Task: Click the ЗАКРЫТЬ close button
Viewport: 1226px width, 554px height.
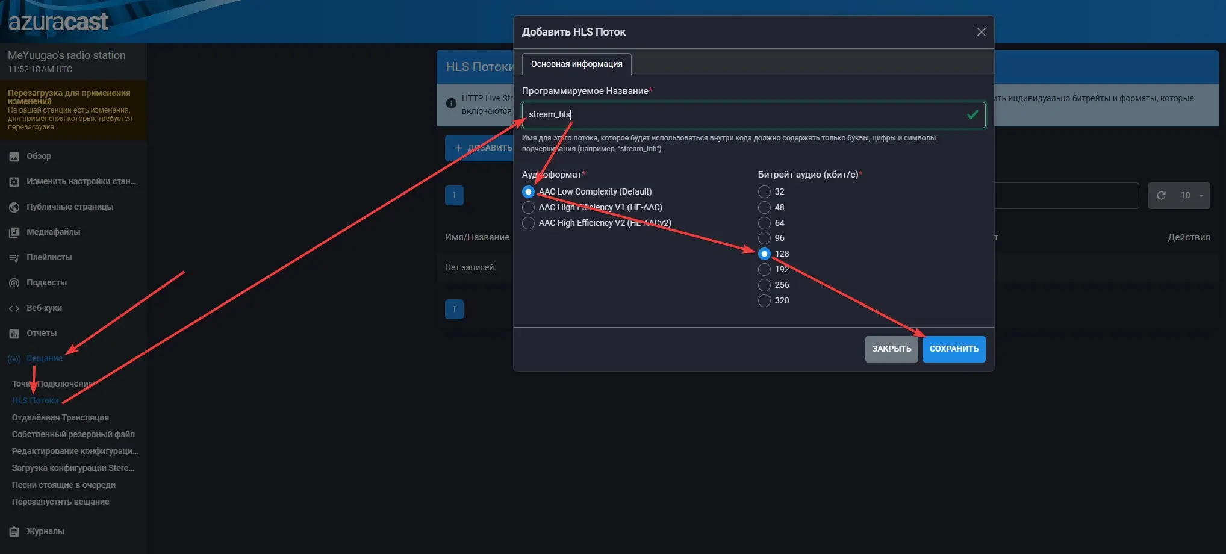Action: [x=891, y=349]
